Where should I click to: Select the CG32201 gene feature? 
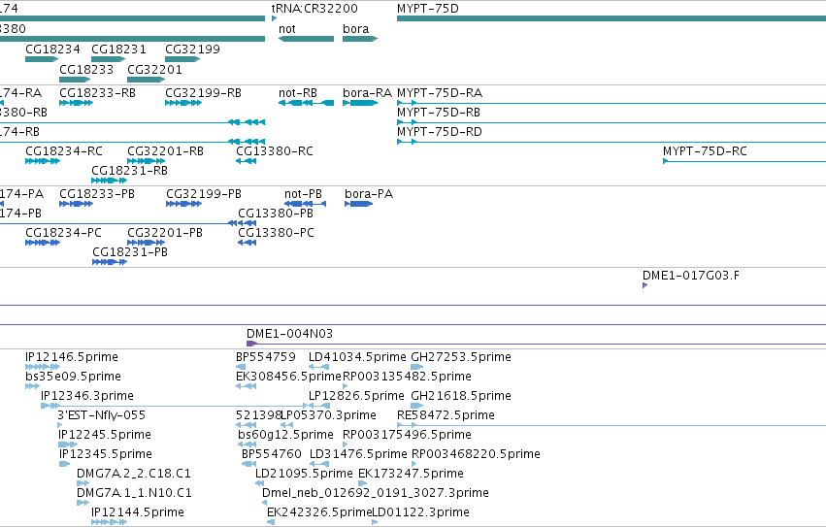pos(147,80)
